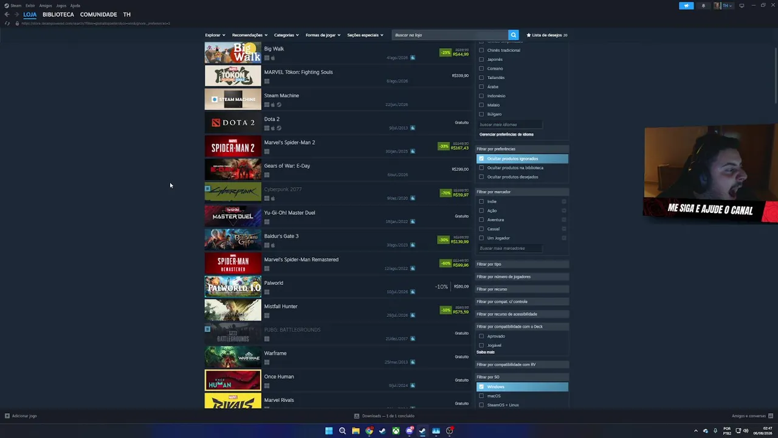Open the Amigos menu

[46, 5]
